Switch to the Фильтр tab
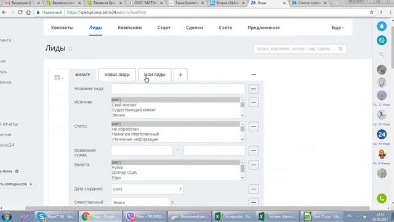 tap(82, 75)
